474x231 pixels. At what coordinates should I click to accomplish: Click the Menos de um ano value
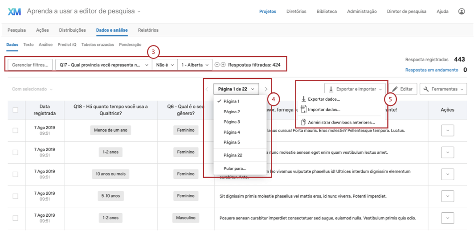click(x=110, y=131)
